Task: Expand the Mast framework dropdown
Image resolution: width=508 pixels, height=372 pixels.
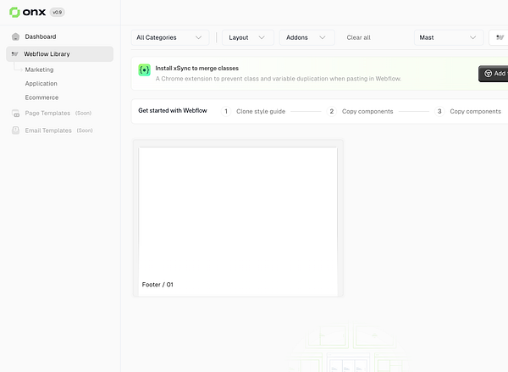Action: point(449,37)
